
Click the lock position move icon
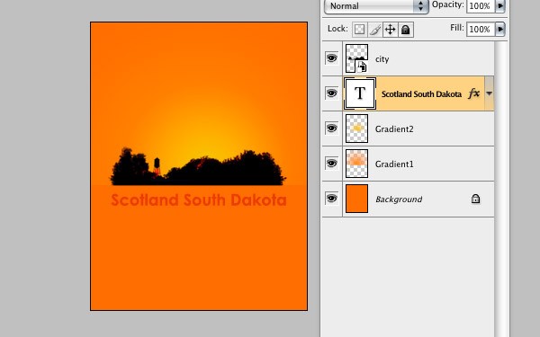[391, 30]
